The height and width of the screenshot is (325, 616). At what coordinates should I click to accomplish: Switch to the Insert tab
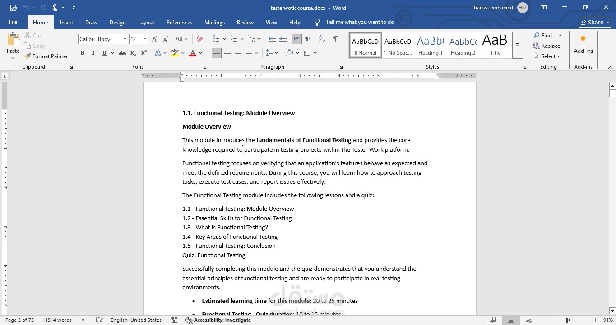(x=66, y=22)
